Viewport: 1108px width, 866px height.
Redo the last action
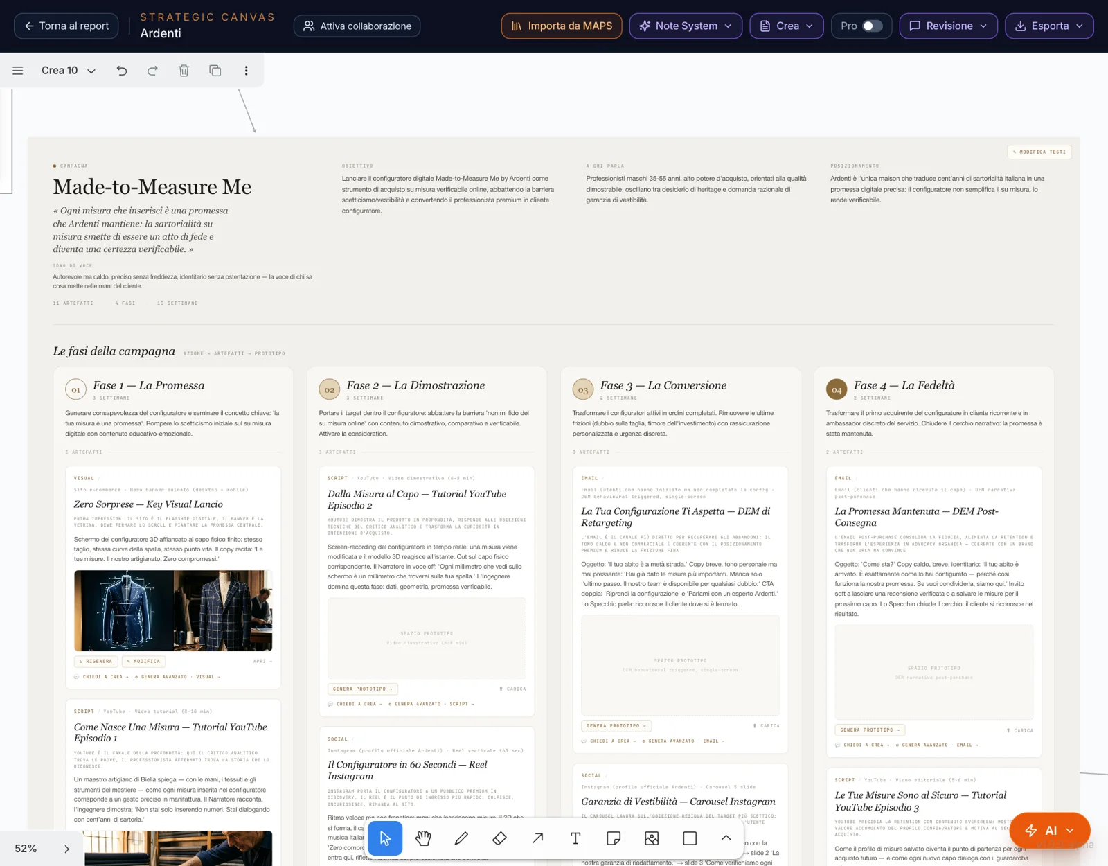pos(152,71)
